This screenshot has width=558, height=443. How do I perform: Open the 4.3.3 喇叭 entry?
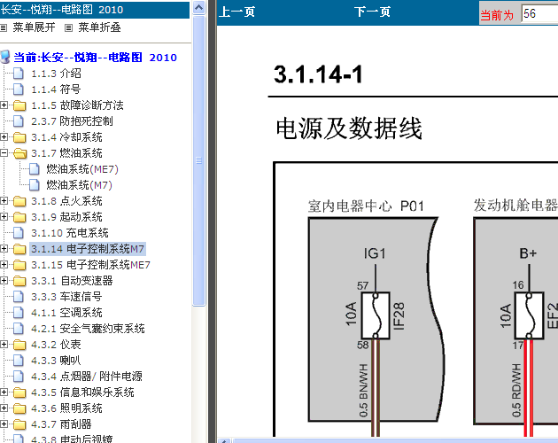pyautogui.click(x=56, y=361)
